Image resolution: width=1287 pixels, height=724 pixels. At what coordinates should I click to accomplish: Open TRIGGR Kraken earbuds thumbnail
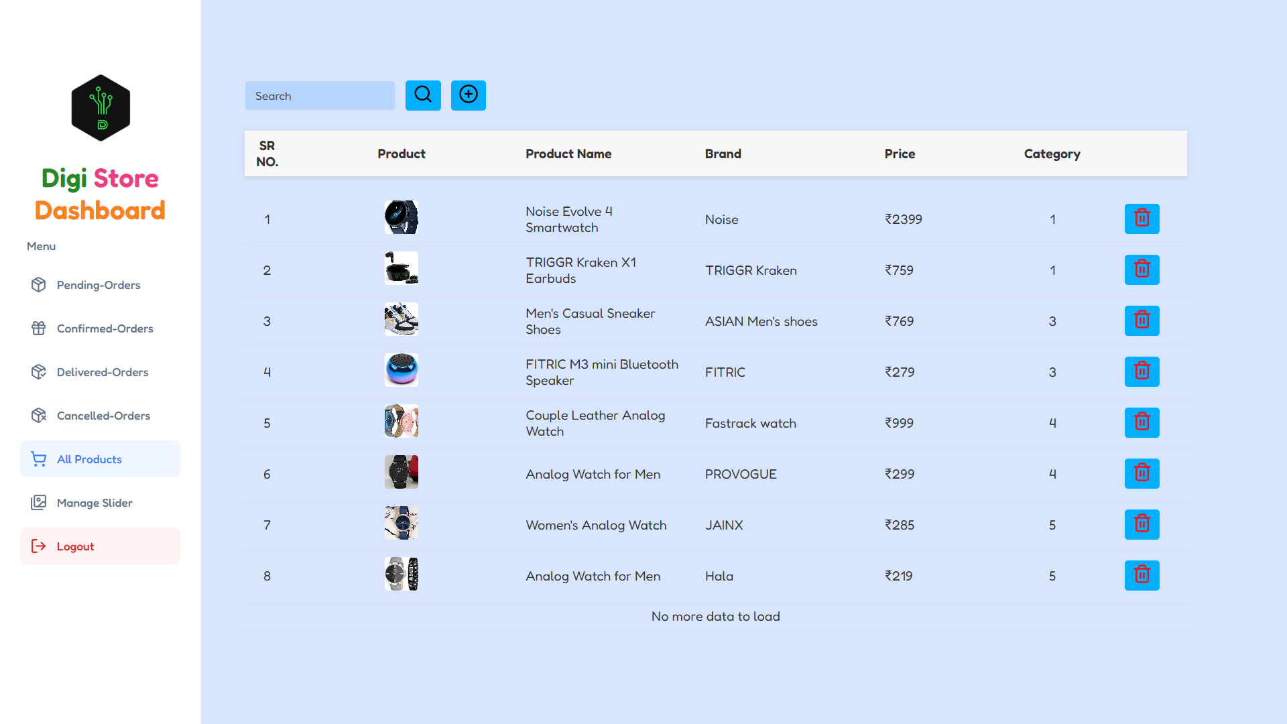402,268
